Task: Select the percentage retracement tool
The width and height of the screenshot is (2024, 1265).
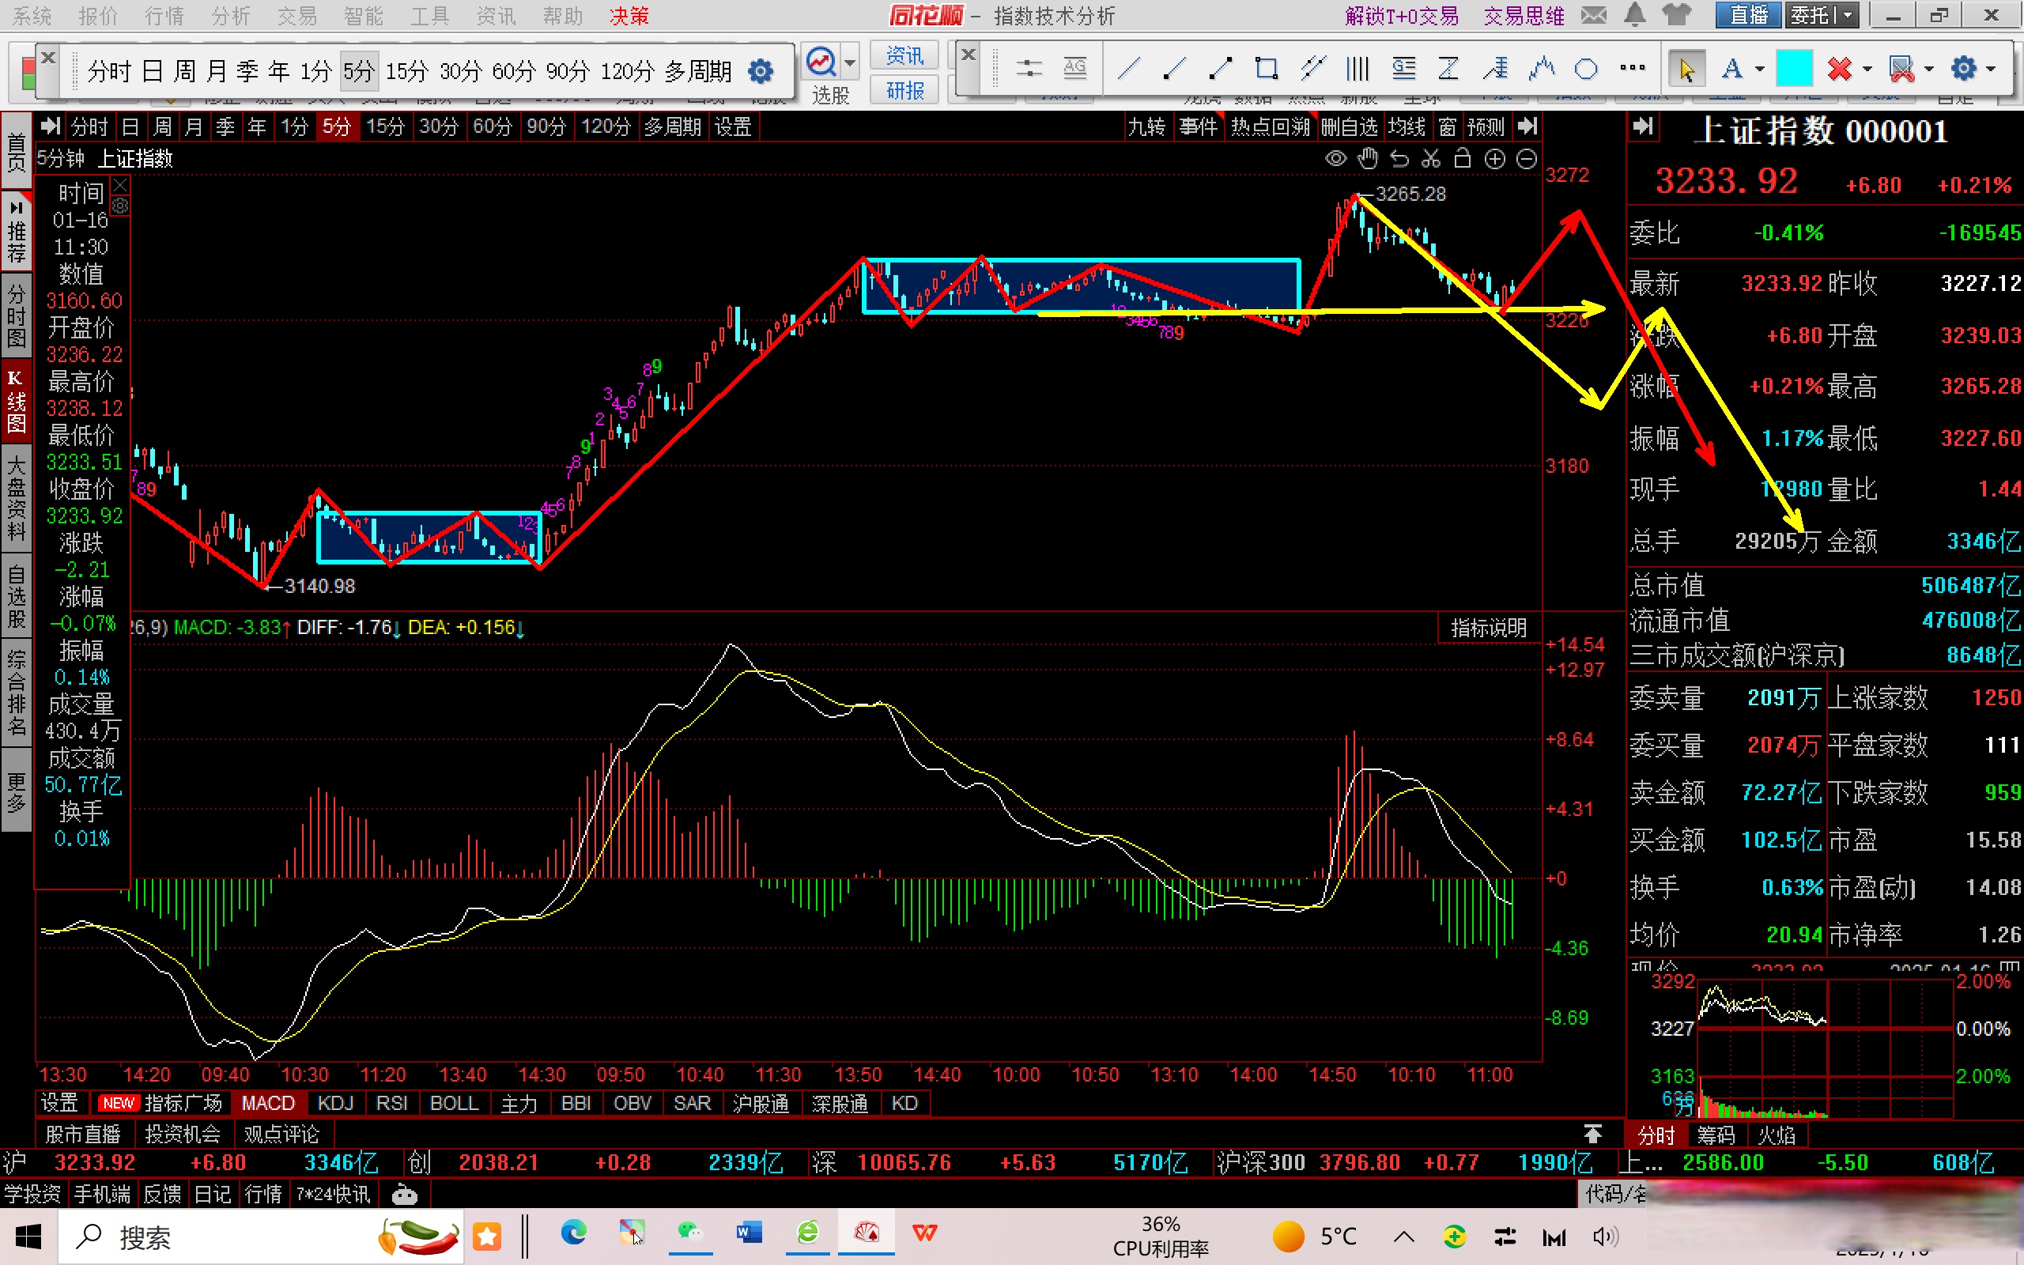Action: 1495,69
